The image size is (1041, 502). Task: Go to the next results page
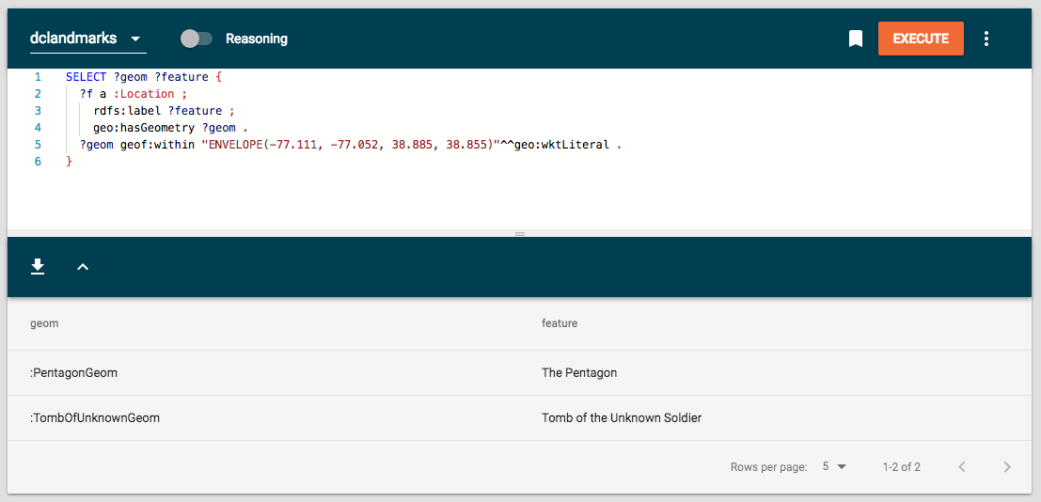tap(1007, 467)
